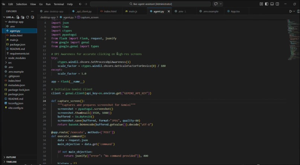
Task: Open the Selection menu
Action: click(22, 4)
